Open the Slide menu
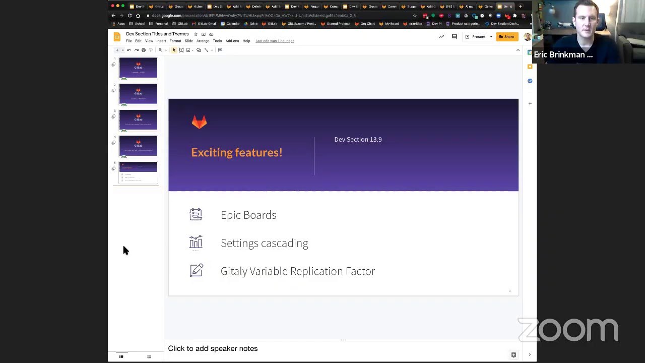The height and width of the screenshot is (363, 645). pyautogui.click(x=189, y=41)
